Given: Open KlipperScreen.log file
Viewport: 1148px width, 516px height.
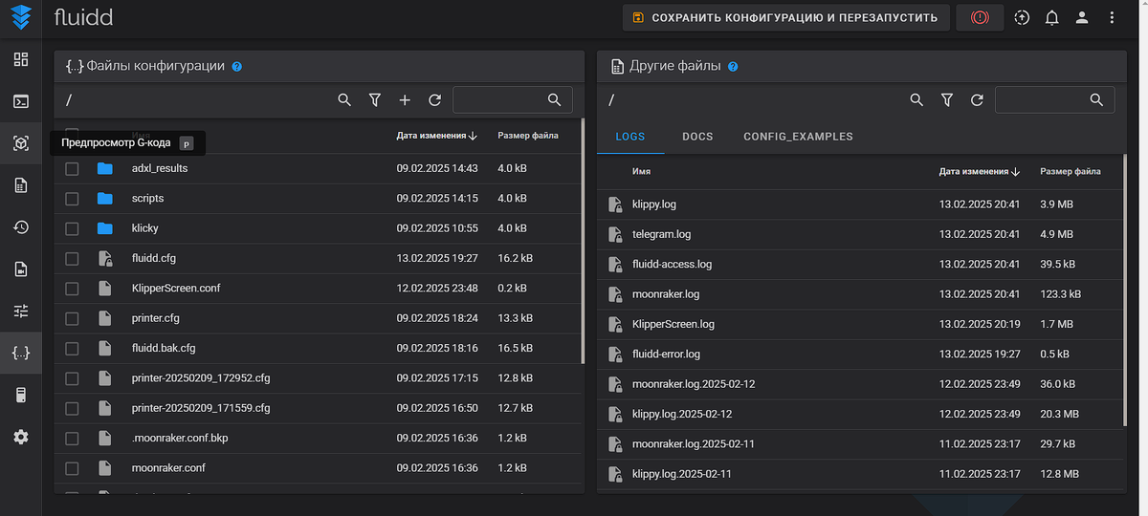Looking at the screenshot, I should tap(673, 324).
